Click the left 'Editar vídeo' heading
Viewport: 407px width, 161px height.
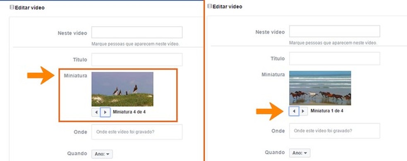click(30, 8)
